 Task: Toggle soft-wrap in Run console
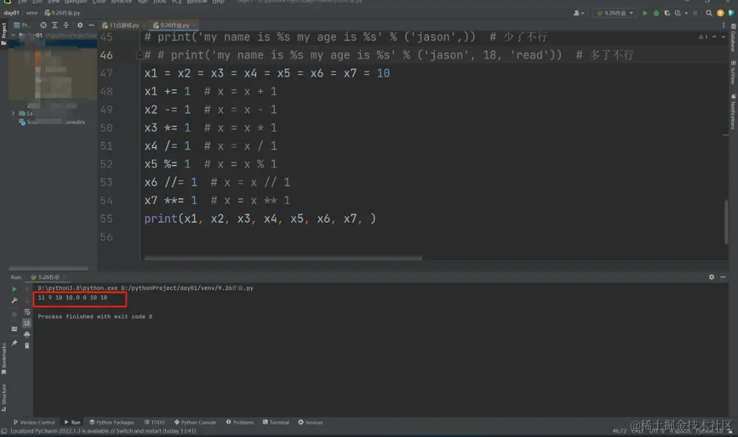click(27, 313)
